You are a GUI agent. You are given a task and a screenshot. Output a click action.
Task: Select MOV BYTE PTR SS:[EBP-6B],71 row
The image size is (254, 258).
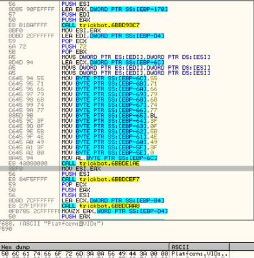point(109,83)
